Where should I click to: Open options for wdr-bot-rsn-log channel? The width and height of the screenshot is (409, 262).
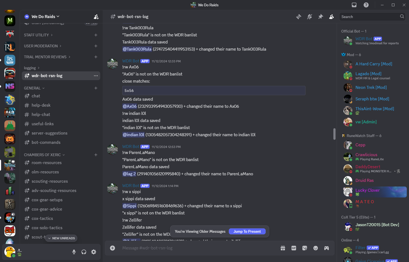[x=96, y=76]
